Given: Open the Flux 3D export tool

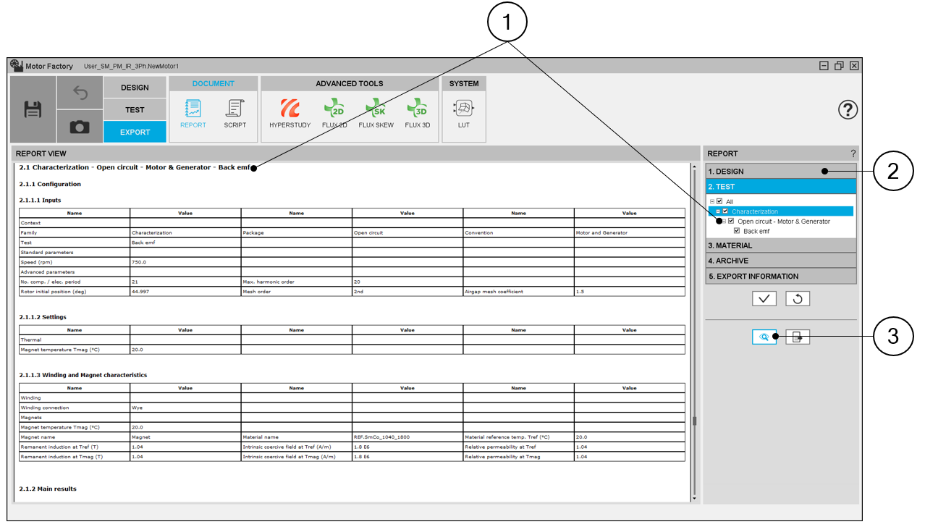Looking at the screenshot, I should pos(417,114).
